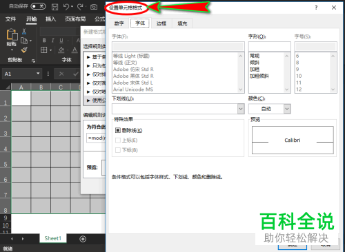Image resolution: width=345 pixels, height=252 pixels.
Task: Toggle the 删除线 strikethrough checkbox
Action: [x=118, y=130]
